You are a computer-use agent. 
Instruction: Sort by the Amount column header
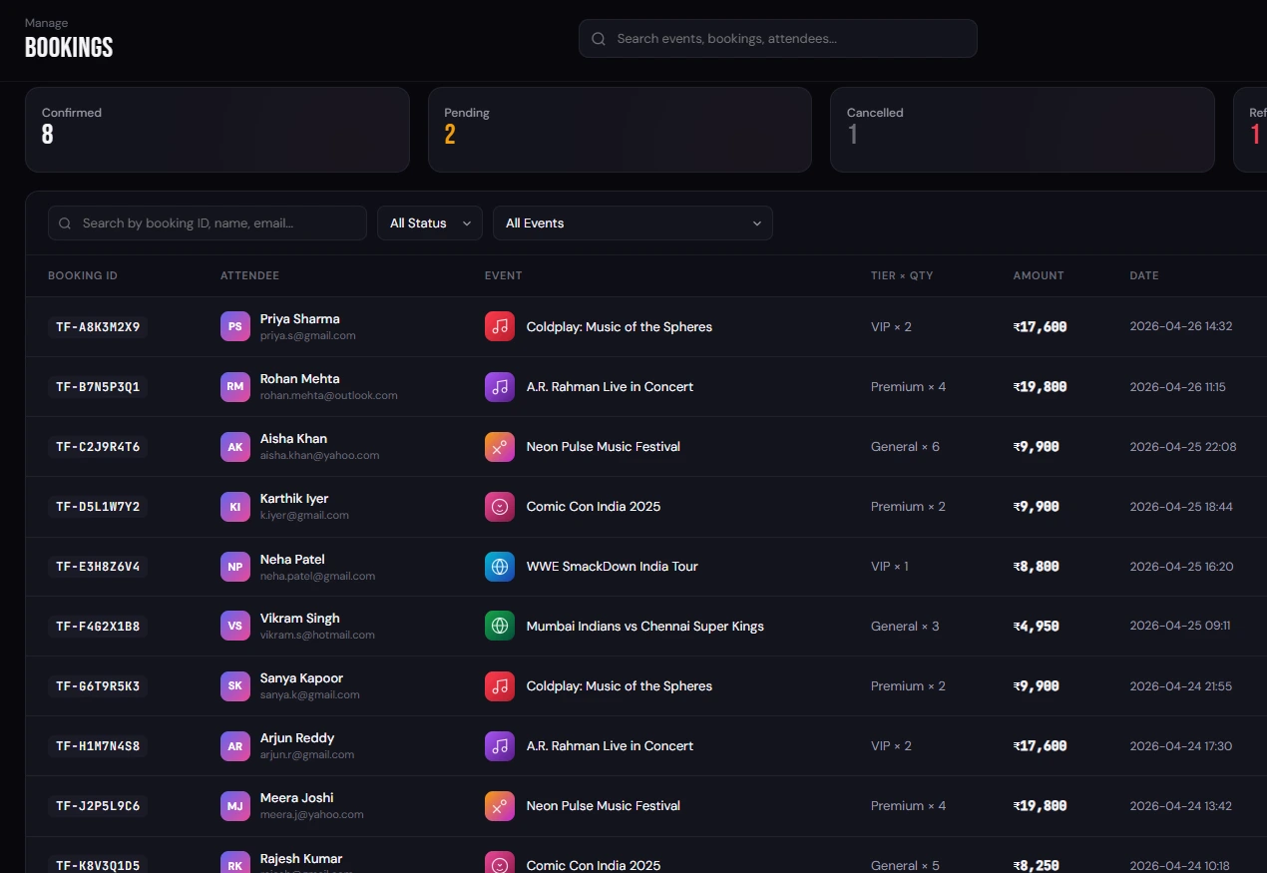pyautogui.click(x=1039, y=275)
